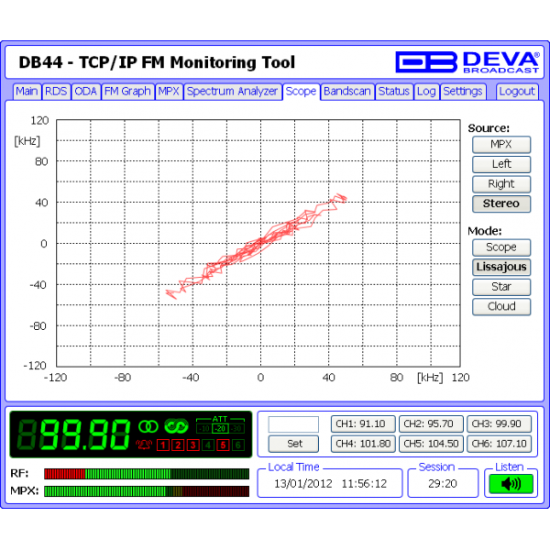Screen dimensions: 550x550
Task: Select the -10 attenuator setting
Action: (x=204, y=429)
